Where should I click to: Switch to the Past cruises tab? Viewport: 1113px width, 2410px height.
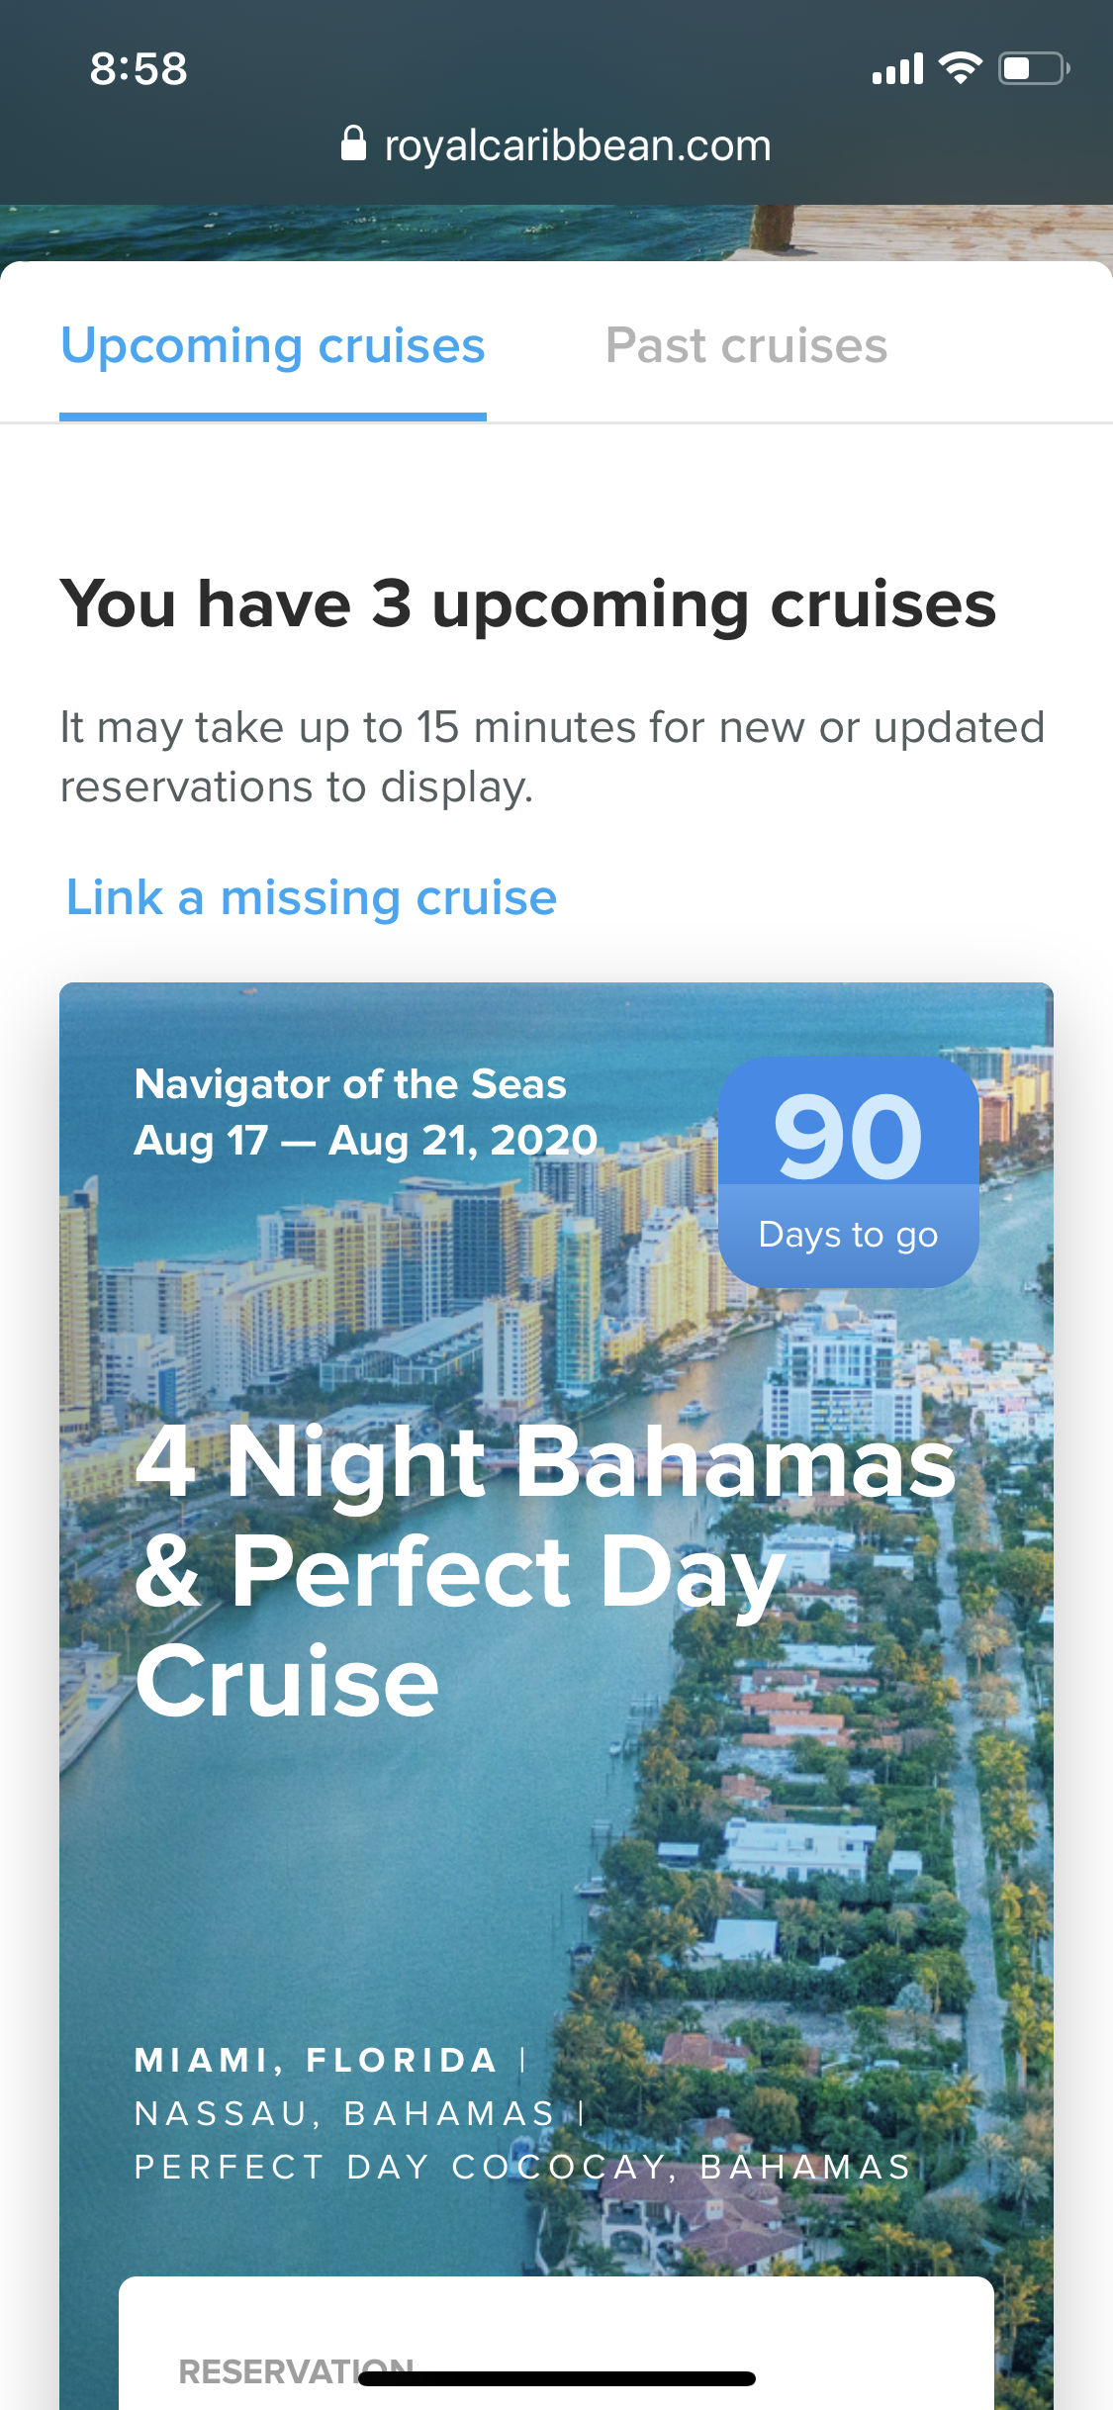(746, 346)
